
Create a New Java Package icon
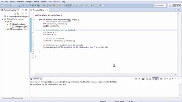point(44,5)
